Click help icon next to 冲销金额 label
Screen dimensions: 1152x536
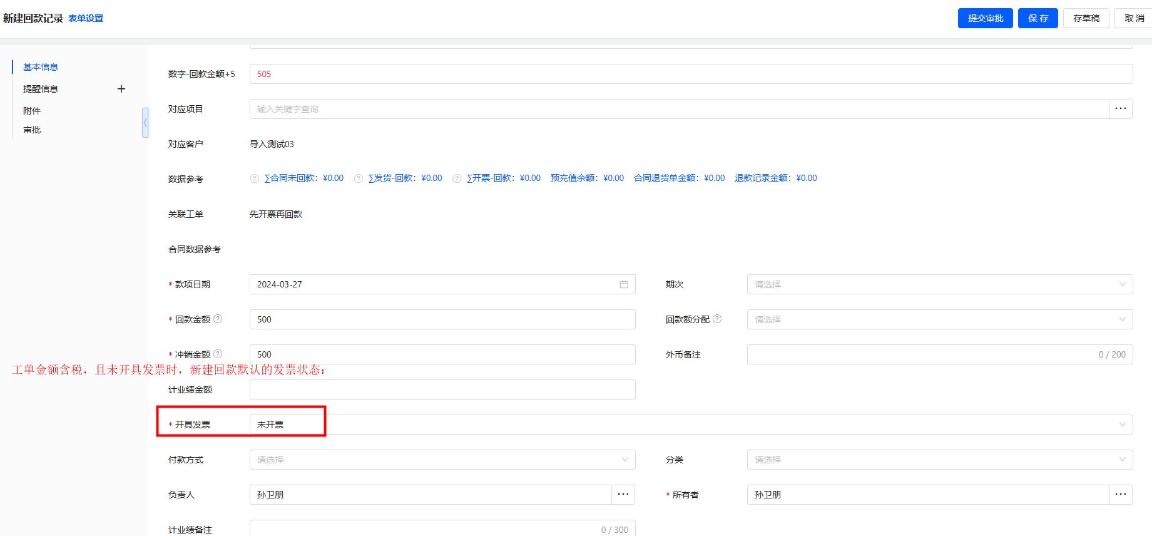click(x=218, y=354)
